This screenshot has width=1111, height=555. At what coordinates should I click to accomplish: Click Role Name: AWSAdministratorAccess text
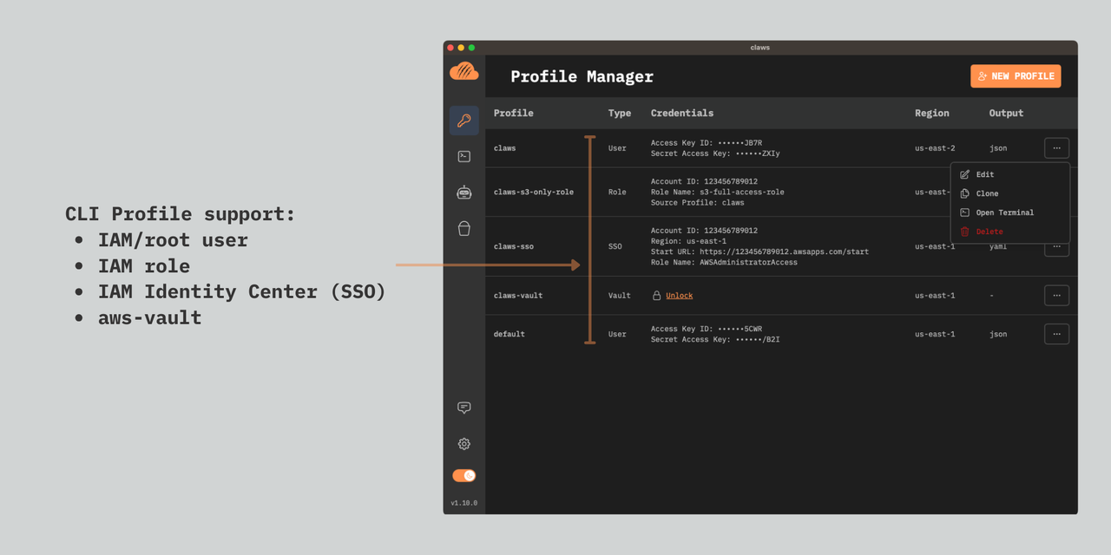724,262
